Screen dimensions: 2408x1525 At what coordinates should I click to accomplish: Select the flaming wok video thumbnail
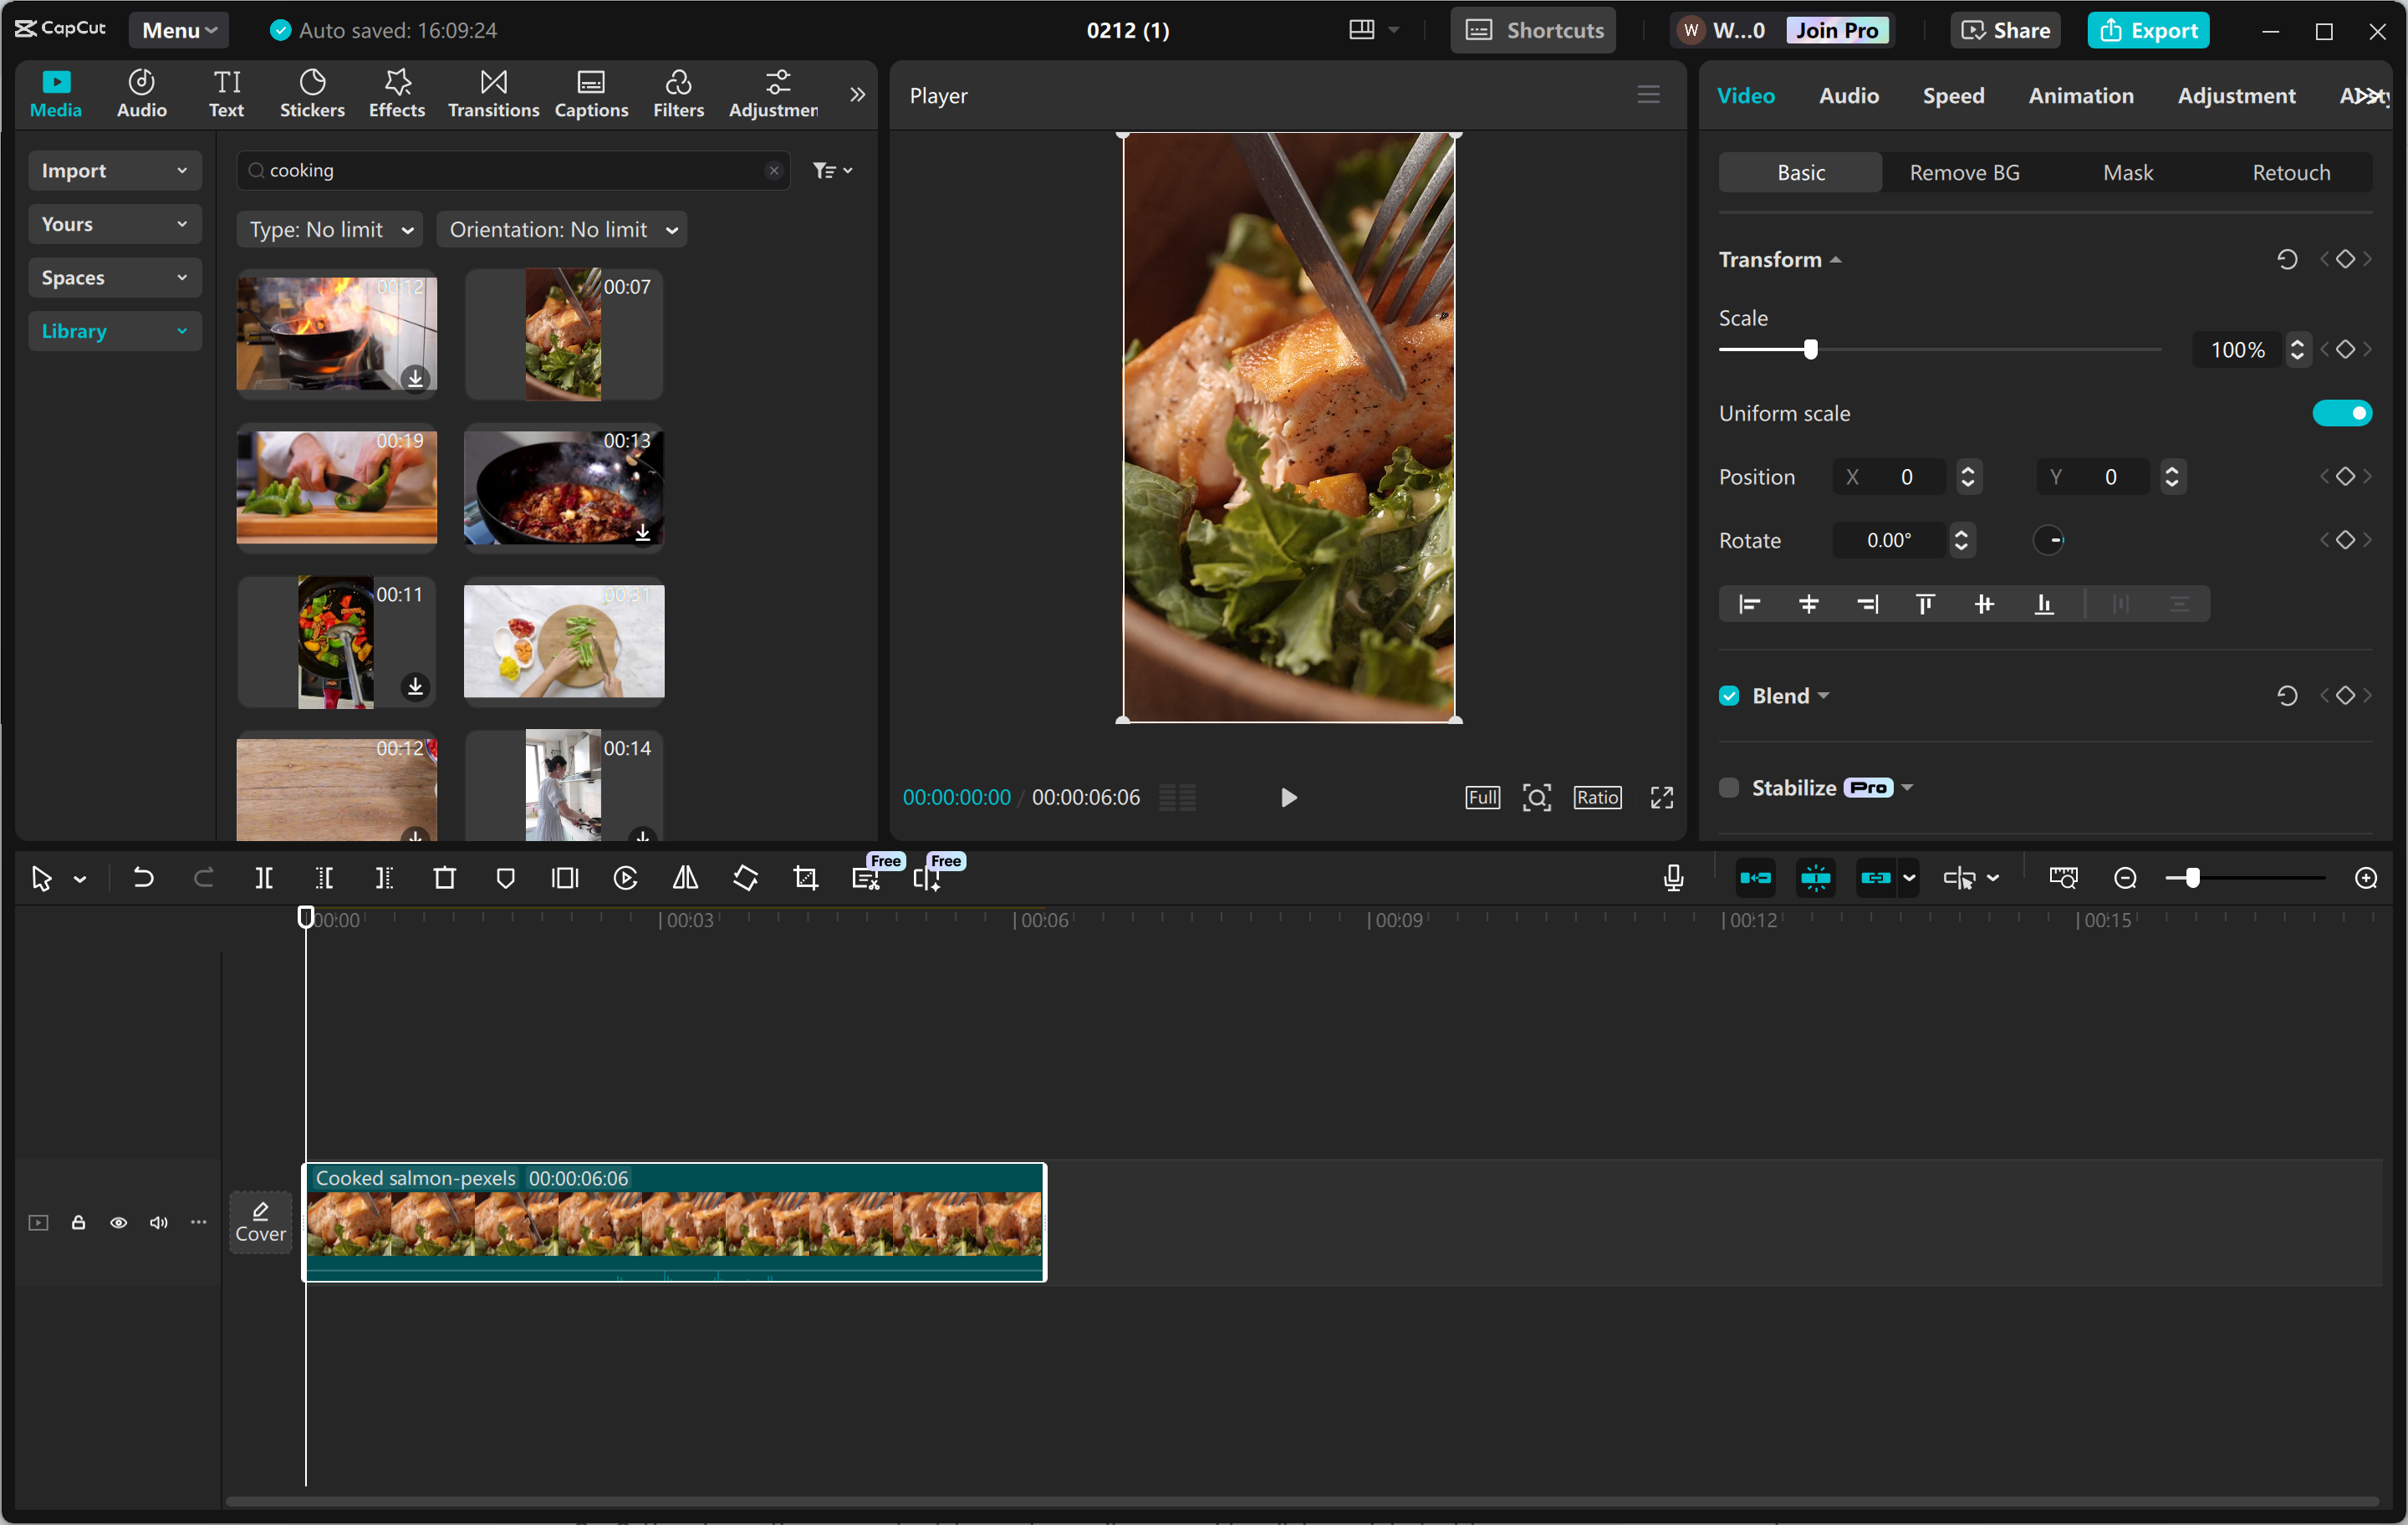pos(336,334)
